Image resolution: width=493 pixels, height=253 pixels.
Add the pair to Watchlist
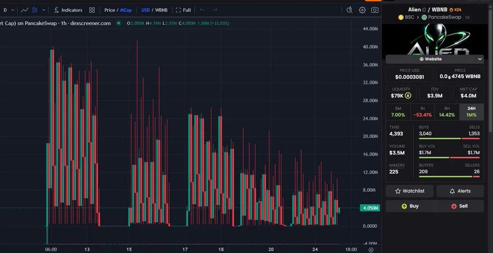[x=409, y=191]
